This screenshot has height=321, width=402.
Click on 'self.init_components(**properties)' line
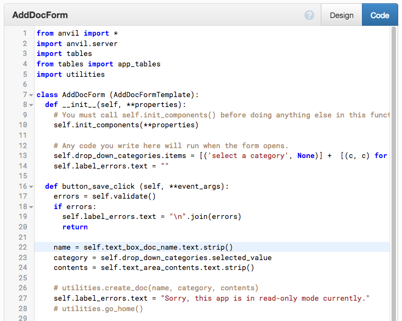[126, 125]
